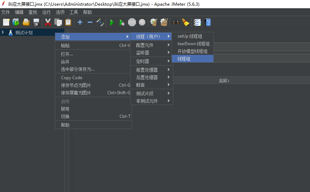Screen dimensions: 310x192
Task: Open the 查找 menu
Action: pyautogui.click(x=33, y=12)
